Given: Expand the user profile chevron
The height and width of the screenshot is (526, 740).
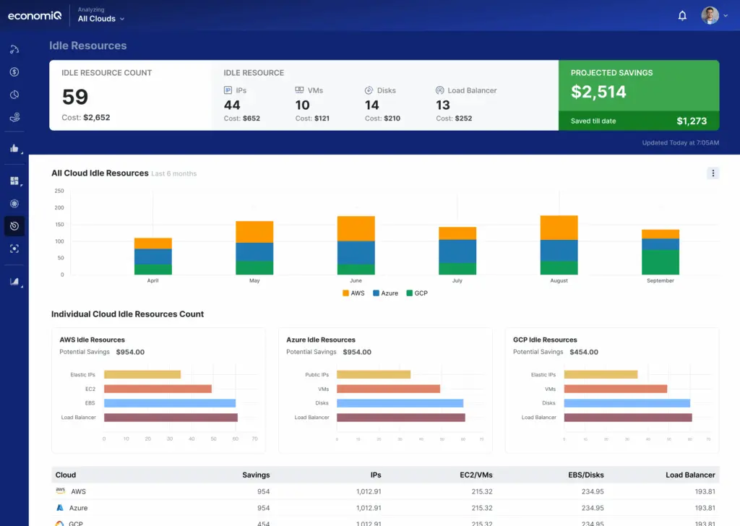Looking at the screenshot, I should pos(726,15).
